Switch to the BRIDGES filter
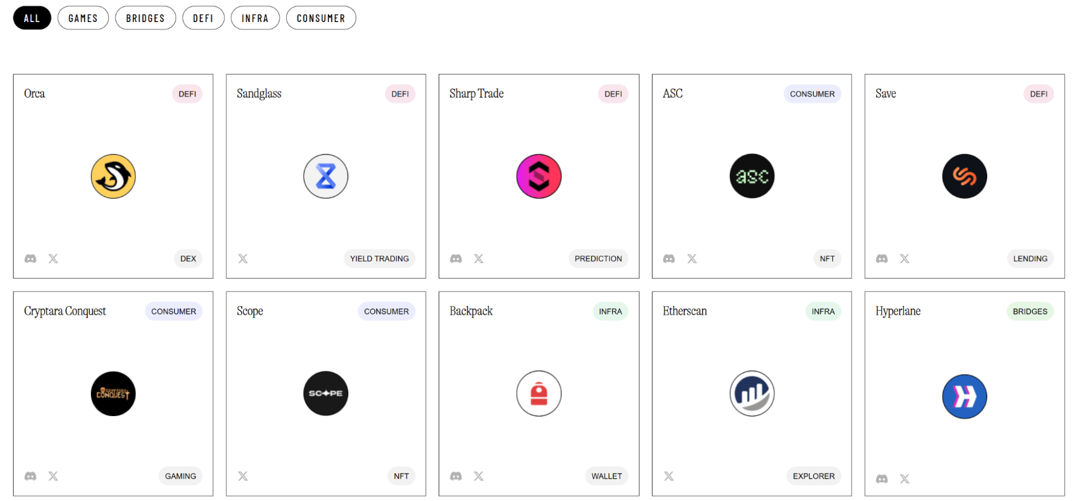This screenshot has height=501, width=1076. tap(145, 18)
